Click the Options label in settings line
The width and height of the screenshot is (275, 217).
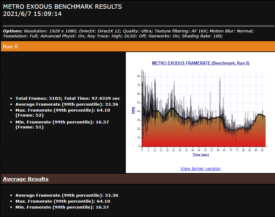point(13,31)
